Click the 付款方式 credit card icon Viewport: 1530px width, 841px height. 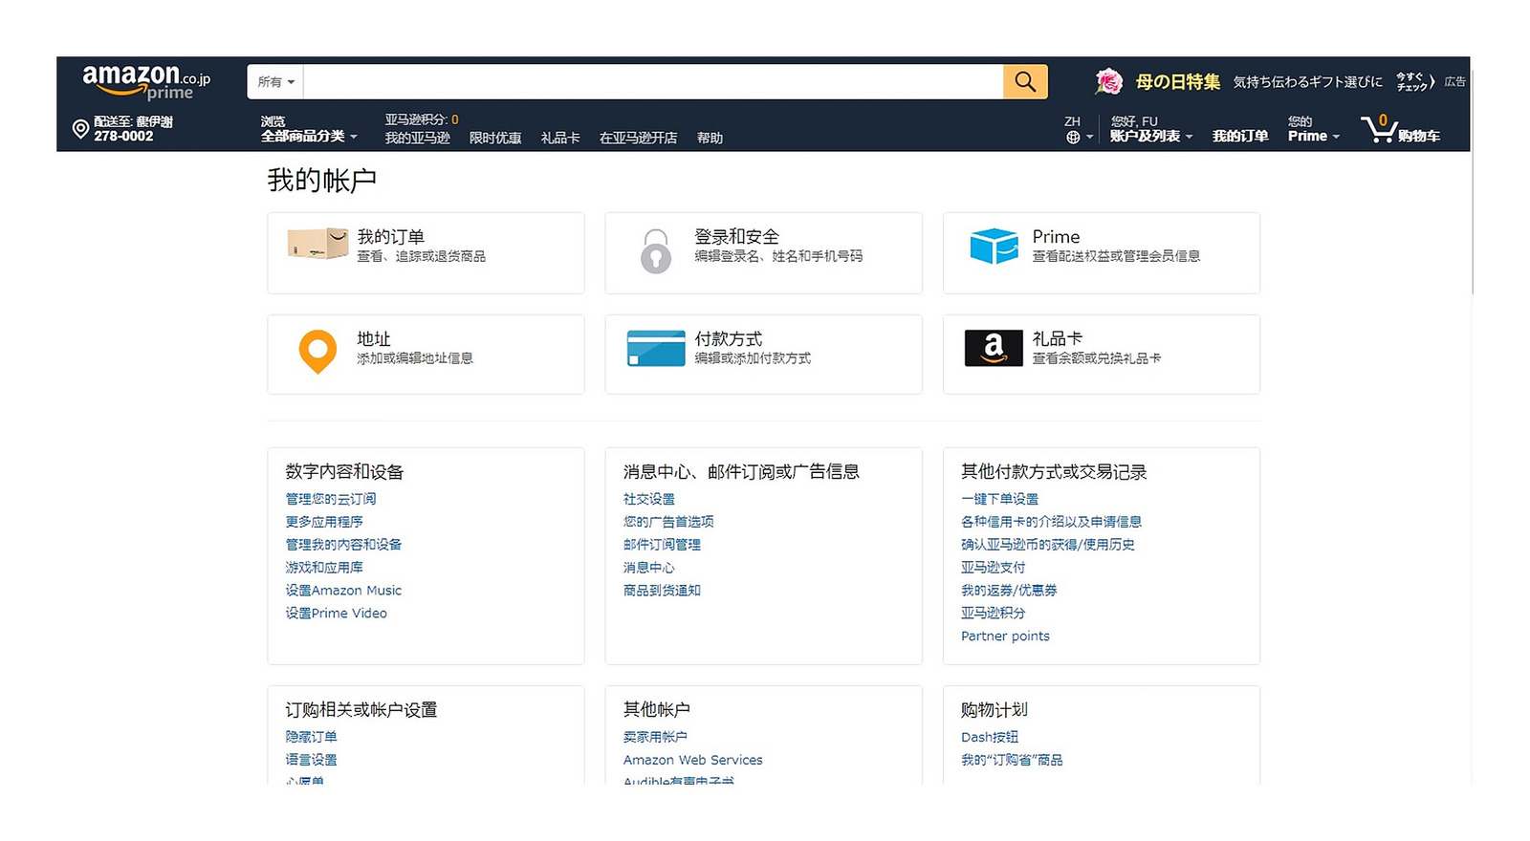tap(655, 349)
